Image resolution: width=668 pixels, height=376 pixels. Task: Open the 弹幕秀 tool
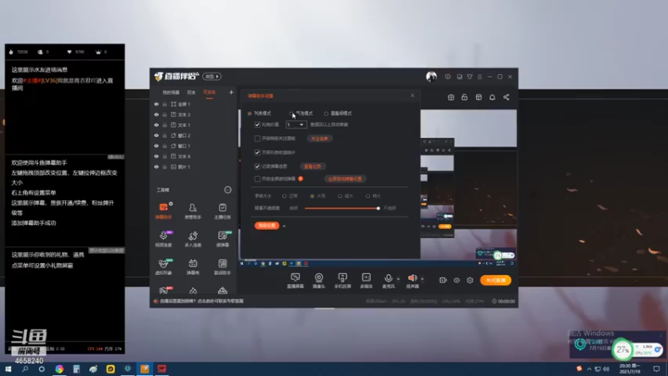pyautogui.click(x=193, y=267)
